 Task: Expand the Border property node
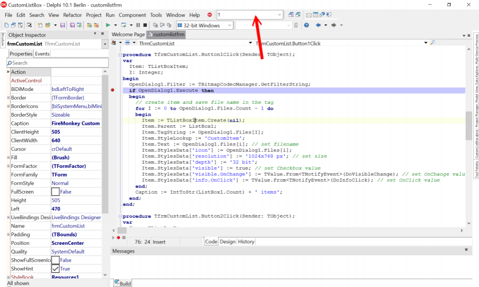[8, 98]
